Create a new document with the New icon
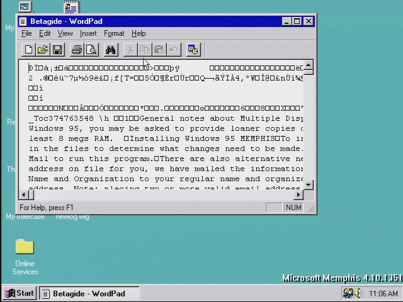Image resolution: width=403 pixels, height=302 pixels. click(28, 50)
